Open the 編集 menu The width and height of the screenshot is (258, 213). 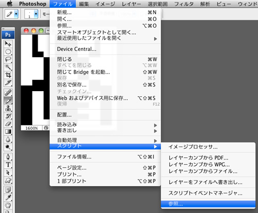click(x=84, y=4)
